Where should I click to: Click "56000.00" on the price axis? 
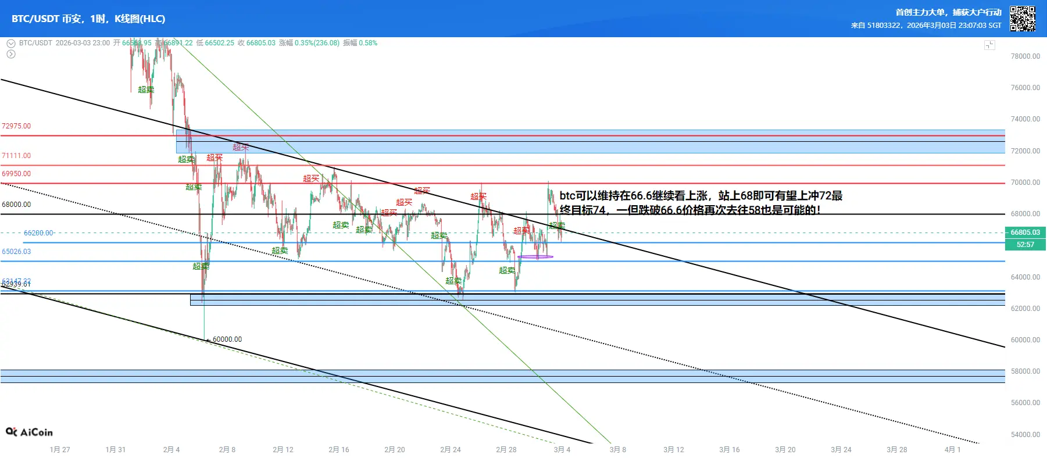click(1025, 403)
